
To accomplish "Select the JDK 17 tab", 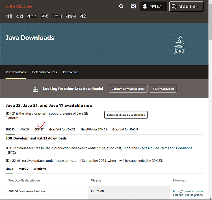I will click(x=39, y=130).
